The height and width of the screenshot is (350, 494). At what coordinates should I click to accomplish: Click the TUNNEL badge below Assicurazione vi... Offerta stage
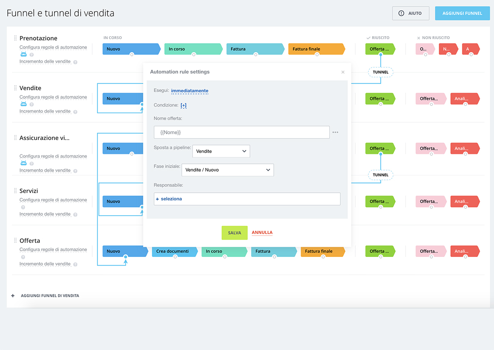(381, 175)
